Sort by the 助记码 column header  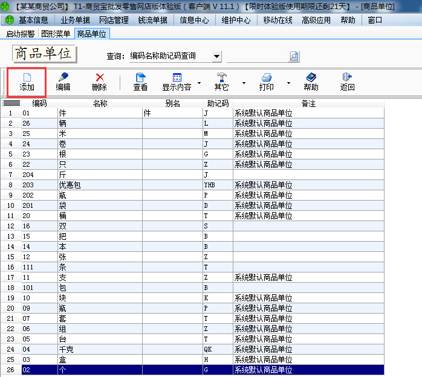point(218,103)
